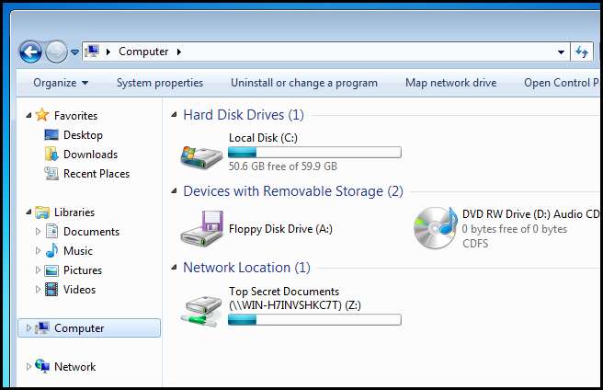Click the refresh button beside address bar
Viewport: 603px width, 390px height.
point(581,52)
